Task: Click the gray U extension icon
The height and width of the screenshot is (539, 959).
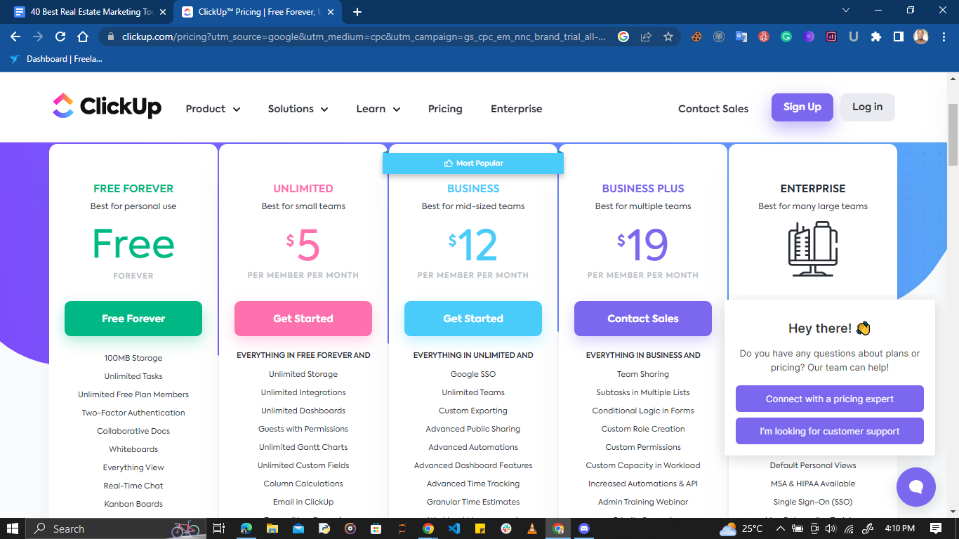Action: click(854, 37)
